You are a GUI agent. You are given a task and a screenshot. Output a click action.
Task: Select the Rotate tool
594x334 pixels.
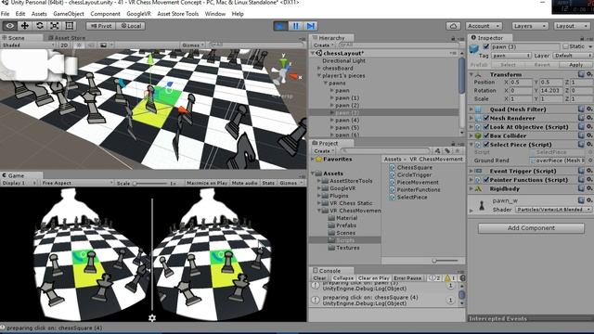point(39,26)
